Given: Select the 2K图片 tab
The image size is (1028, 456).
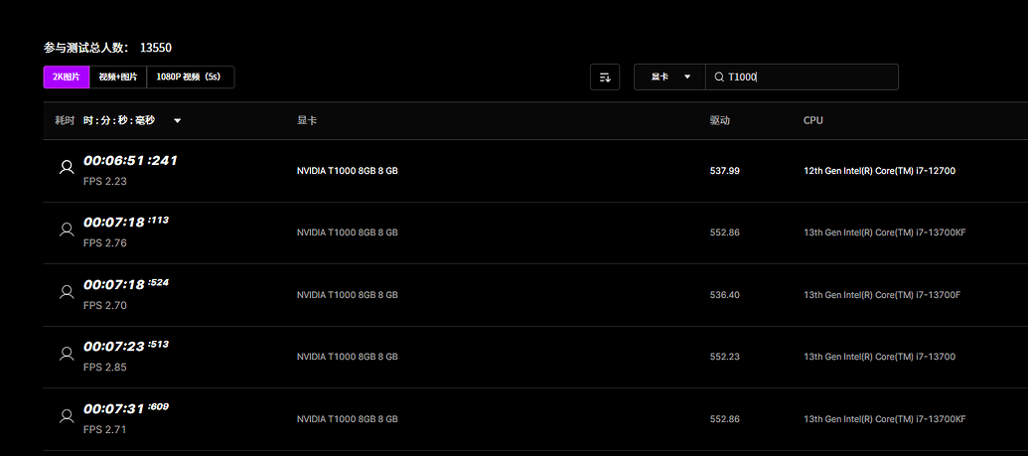Looking at the screenshot, I should coord(66,77).
